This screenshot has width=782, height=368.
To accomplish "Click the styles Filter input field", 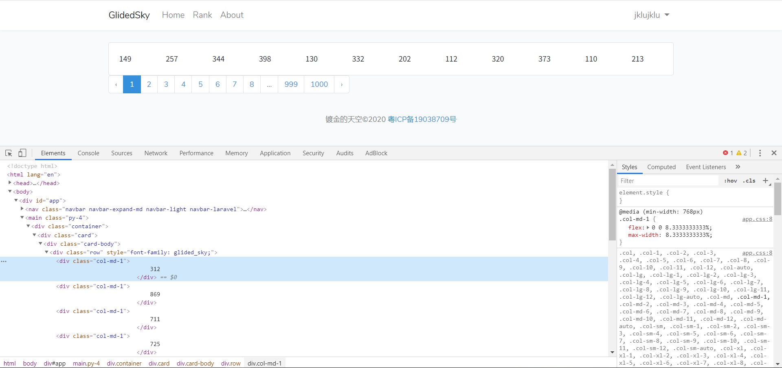I will tap(668, 181).
